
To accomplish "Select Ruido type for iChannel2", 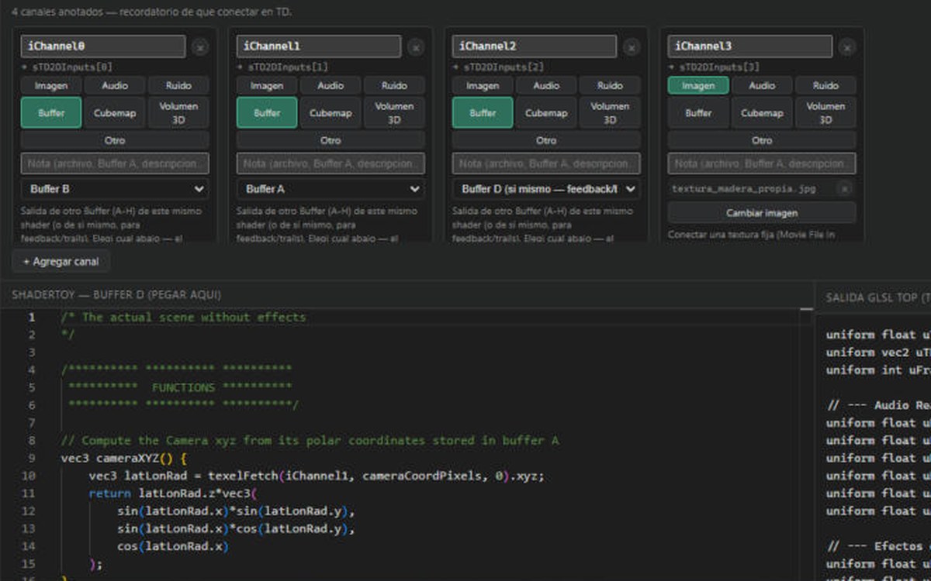I will (610, 85).
